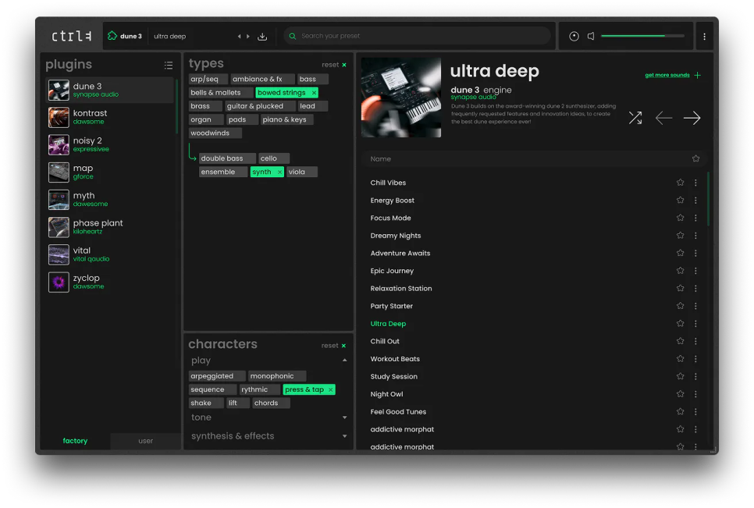Screen dimensions: 754x508
Task: Load the Workout Beats preset
Action: coord(395,359)
